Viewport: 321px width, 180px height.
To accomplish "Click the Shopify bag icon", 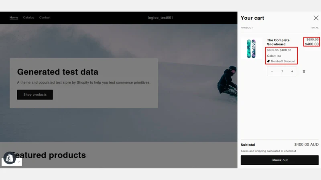I will tap(9, 158).
